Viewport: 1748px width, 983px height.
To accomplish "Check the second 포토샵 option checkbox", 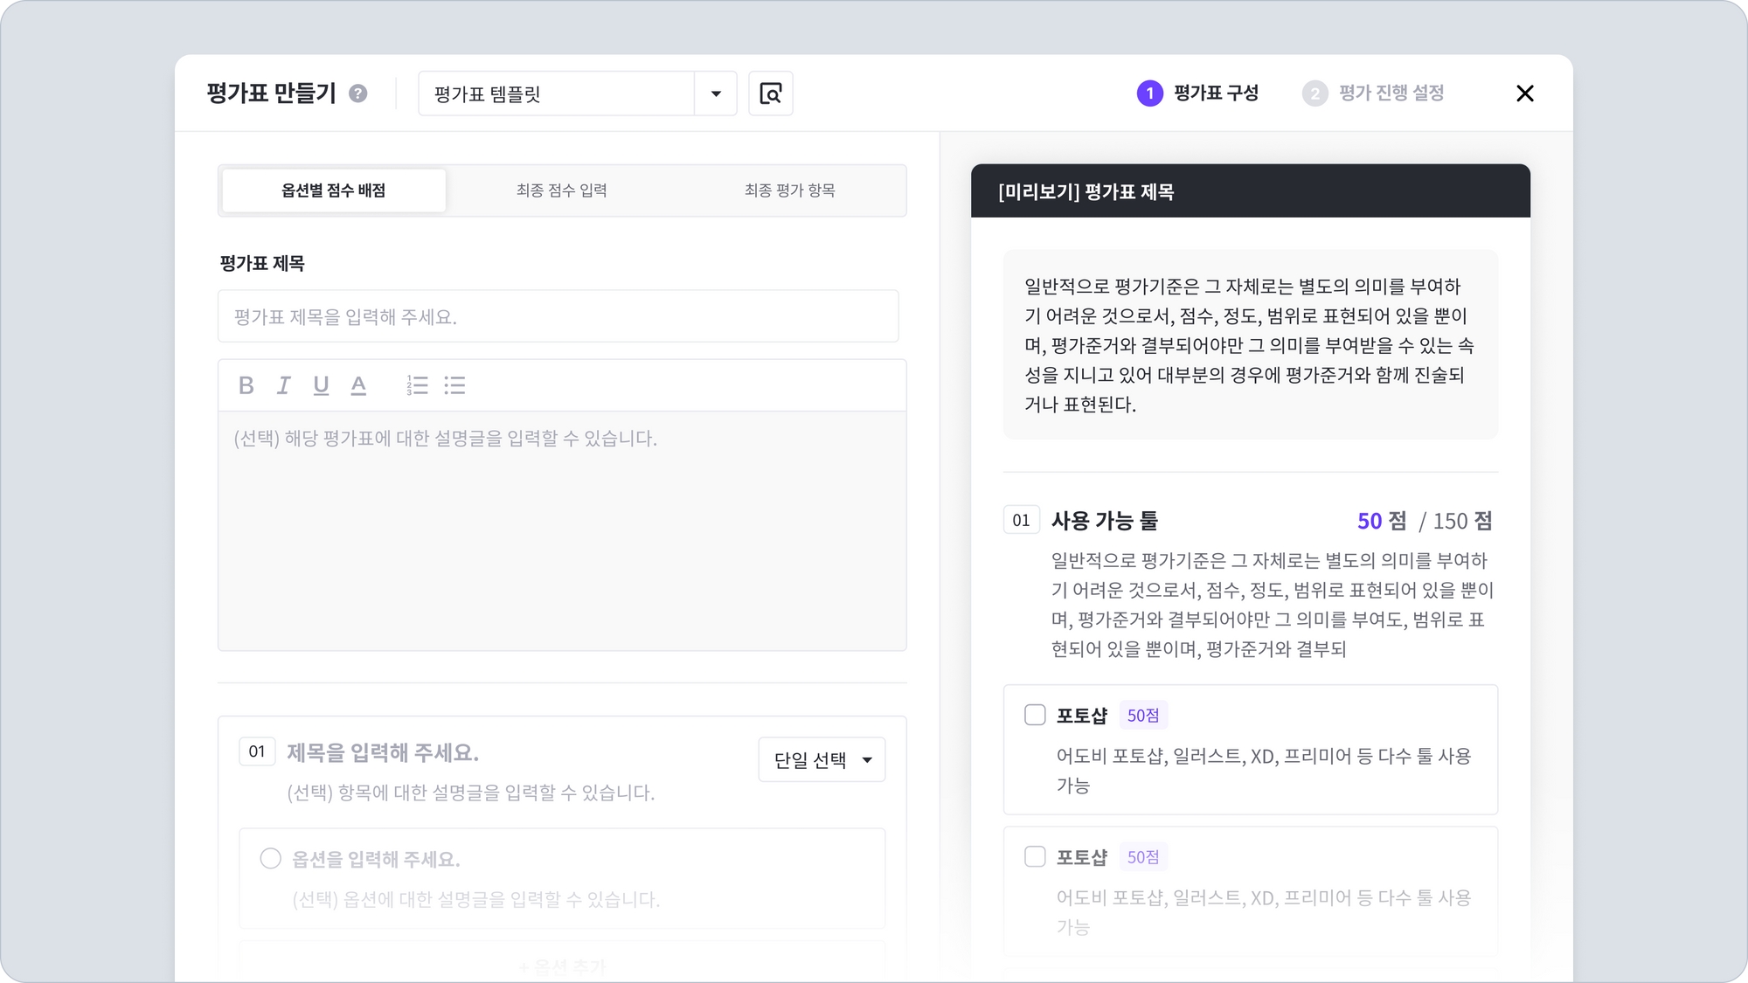I will click(x=1035, y=856).
